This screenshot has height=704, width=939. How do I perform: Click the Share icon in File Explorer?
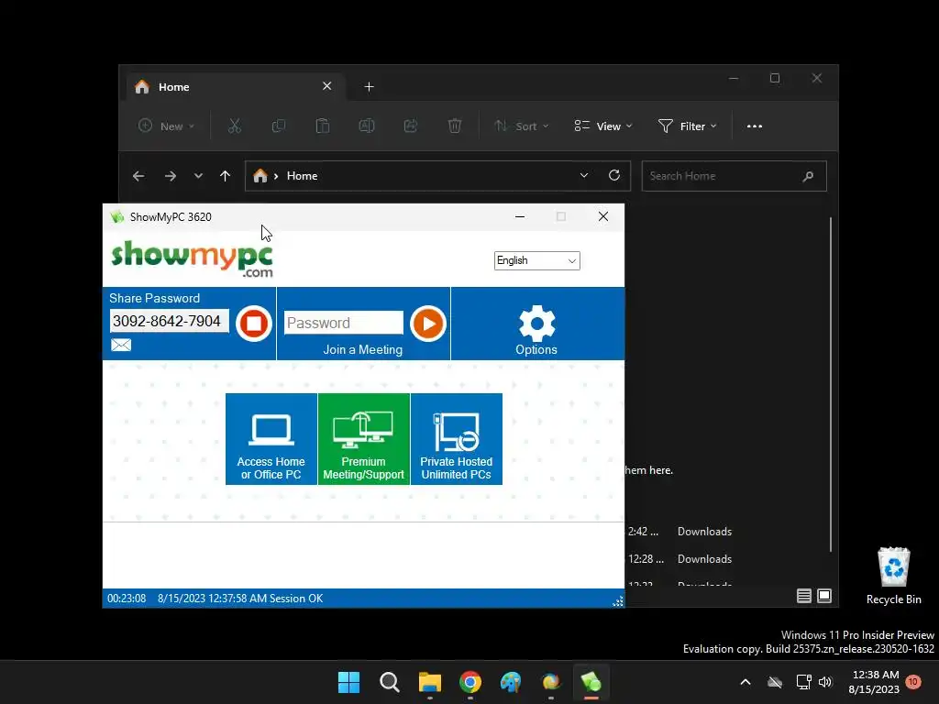click(411, 126)
